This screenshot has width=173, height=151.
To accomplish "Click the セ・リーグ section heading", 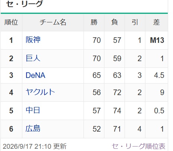I will pos(24,4).
